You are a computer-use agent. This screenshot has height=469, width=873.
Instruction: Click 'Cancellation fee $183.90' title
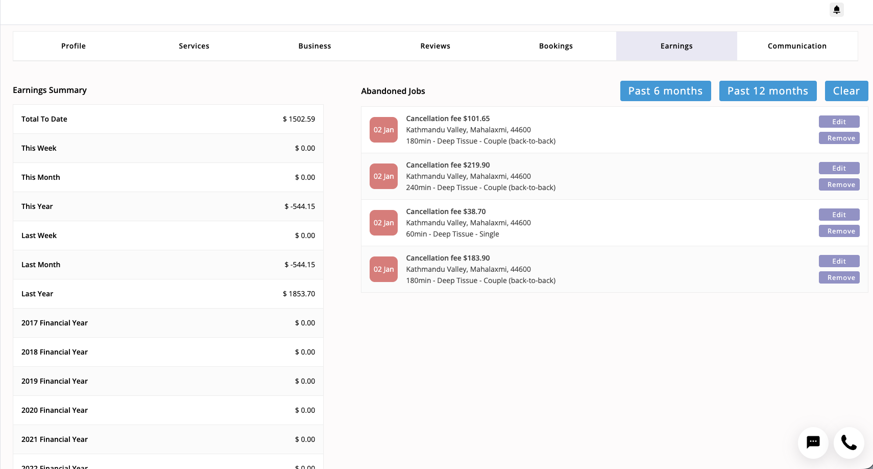[x=448, y=258]
